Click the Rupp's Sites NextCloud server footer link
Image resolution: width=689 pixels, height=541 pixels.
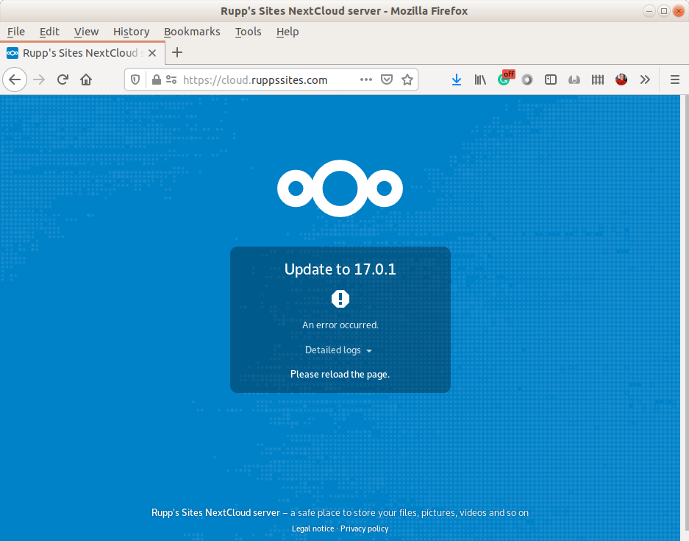(215, 513)
